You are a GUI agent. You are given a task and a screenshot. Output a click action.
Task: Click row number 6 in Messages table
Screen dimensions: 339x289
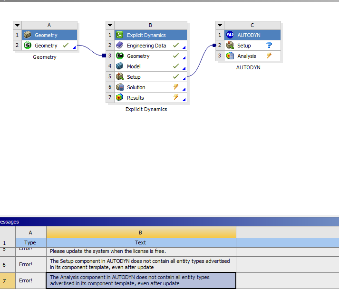(8, 264)
